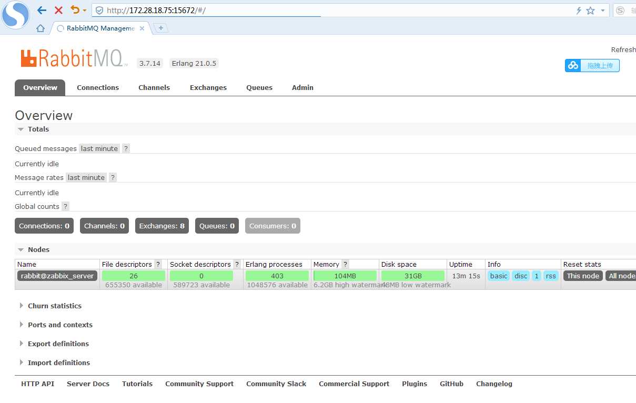Stop page loading with red X

coord(58,10)
